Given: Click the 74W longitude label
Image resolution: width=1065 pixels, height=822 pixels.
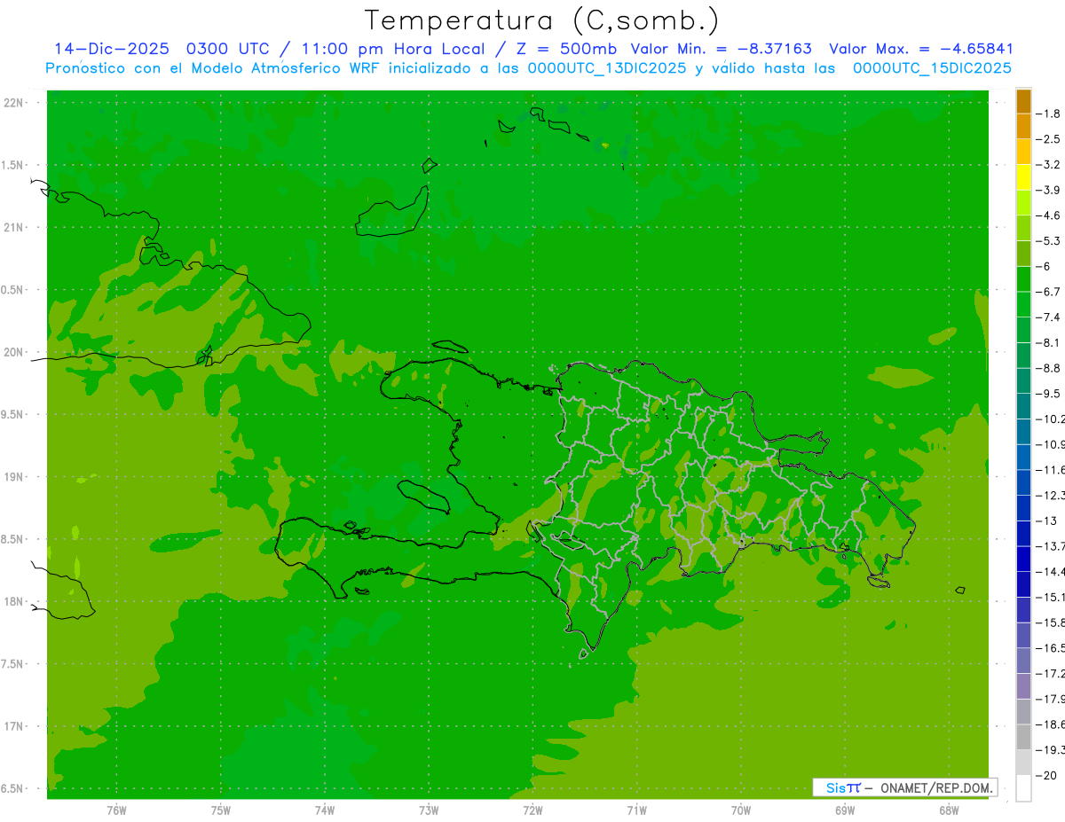Looking at the screenshot, I should 325,810.
